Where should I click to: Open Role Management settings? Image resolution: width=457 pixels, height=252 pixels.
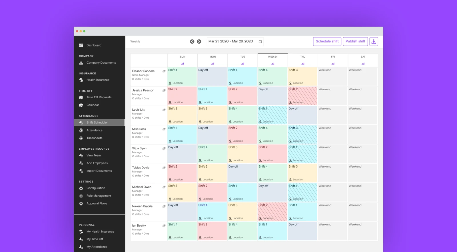point(99,196)
